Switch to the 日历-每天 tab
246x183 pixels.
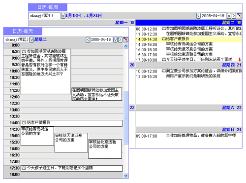point(23,31)
